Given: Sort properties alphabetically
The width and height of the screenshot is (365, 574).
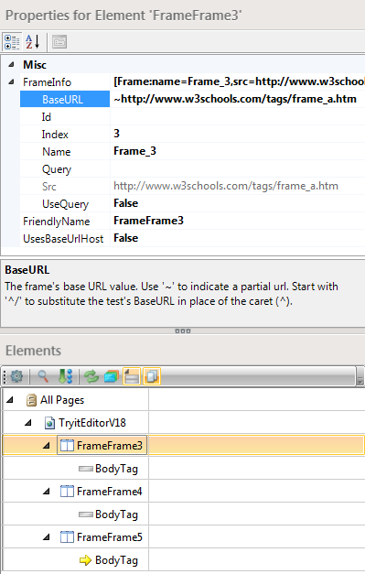Looking at the screenshot, I should point(33,42).
